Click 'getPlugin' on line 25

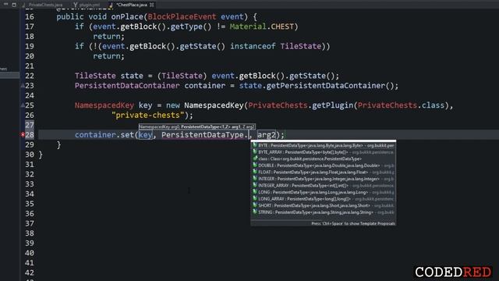coord(333,105)
